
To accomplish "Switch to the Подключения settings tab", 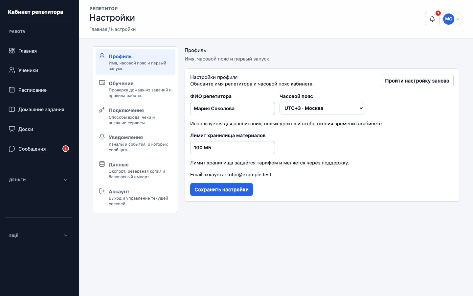I will (x=135, y=116).
